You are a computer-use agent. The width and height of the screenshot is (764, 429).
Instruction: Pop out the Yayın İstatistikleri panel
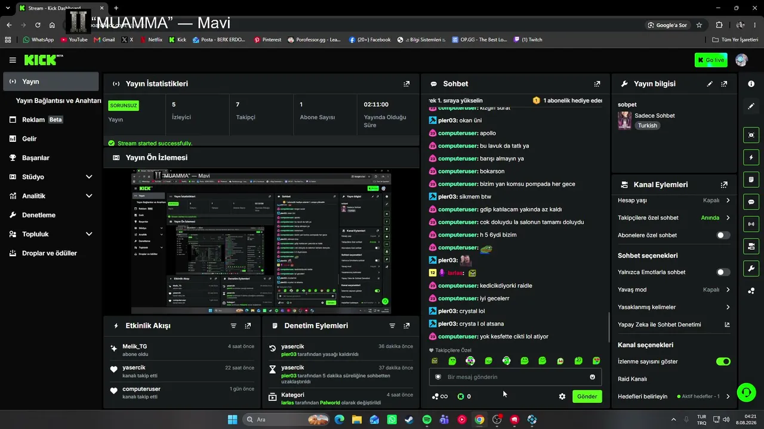[x=406, y=84]
